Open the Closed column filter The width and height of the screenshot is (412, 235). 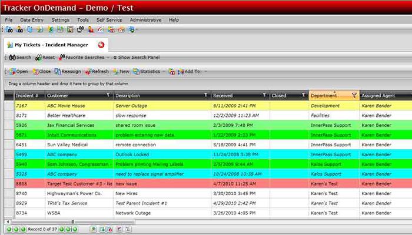303,95
